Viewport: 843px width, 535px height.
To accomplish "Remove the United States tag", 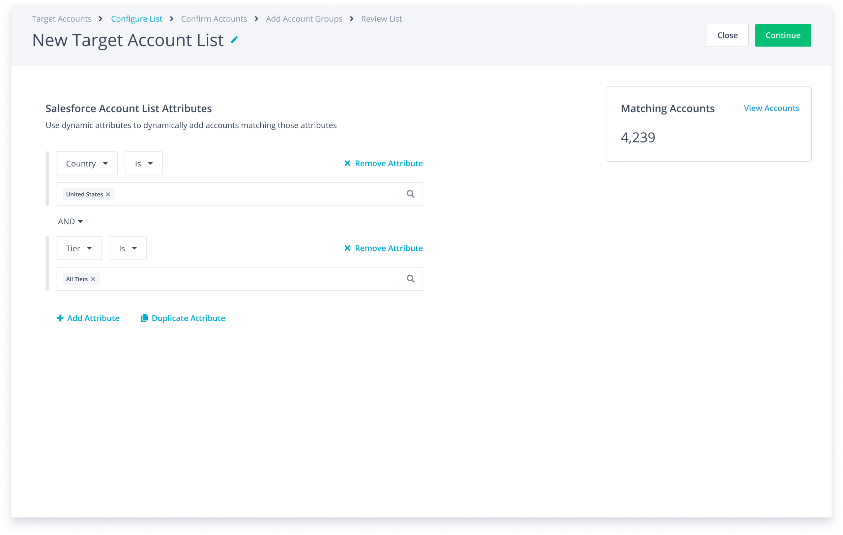I will (x=108, y=194).
